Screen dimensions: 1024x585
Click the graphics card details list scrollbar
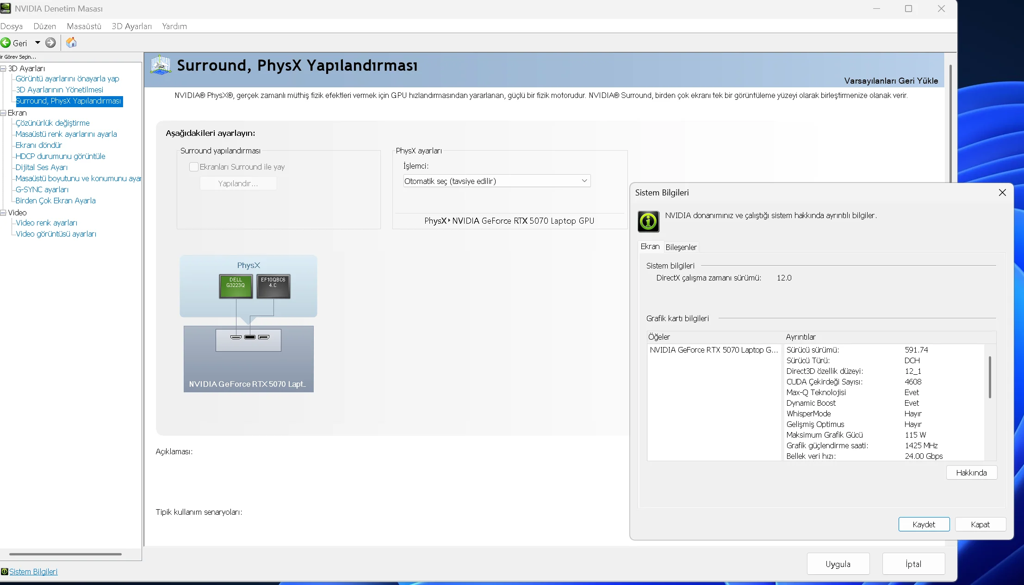pos(990,377)
